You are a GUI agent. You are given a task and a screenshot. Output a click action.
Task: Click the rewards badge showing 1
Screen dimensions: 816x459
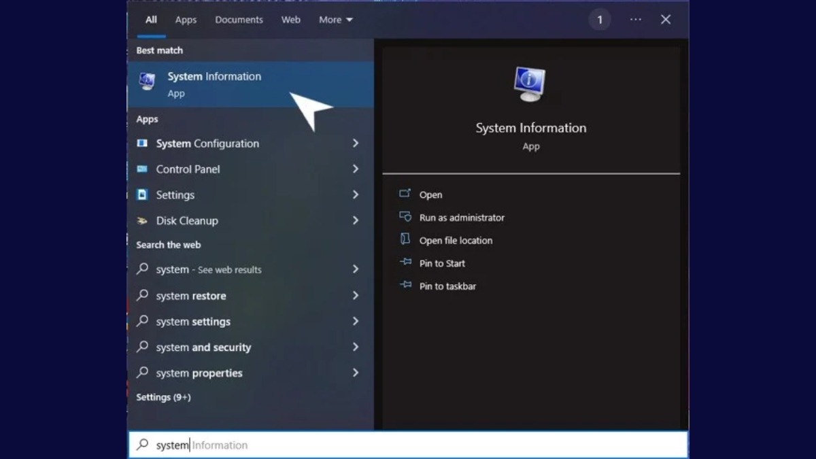600,20
